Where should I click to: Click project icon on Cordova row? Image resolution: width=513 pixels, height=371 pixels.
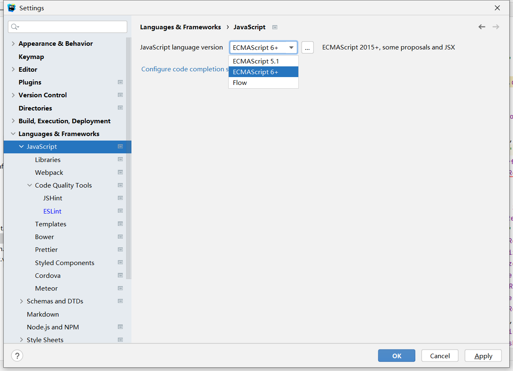click(120, 275)
